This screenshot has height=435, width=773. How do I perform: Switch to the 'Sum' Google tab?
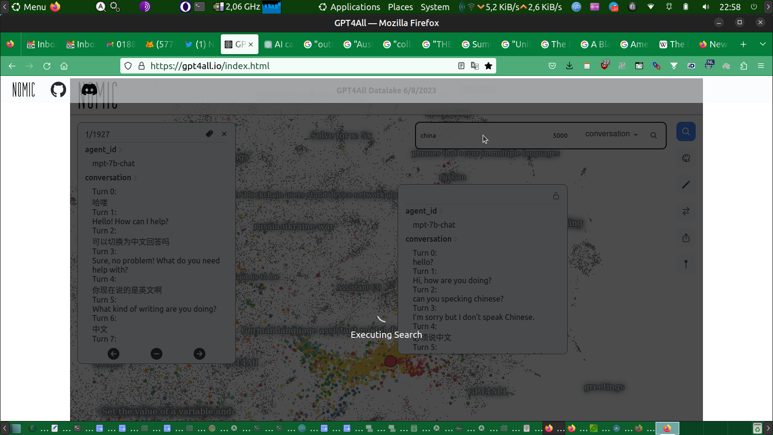(476, 44)
